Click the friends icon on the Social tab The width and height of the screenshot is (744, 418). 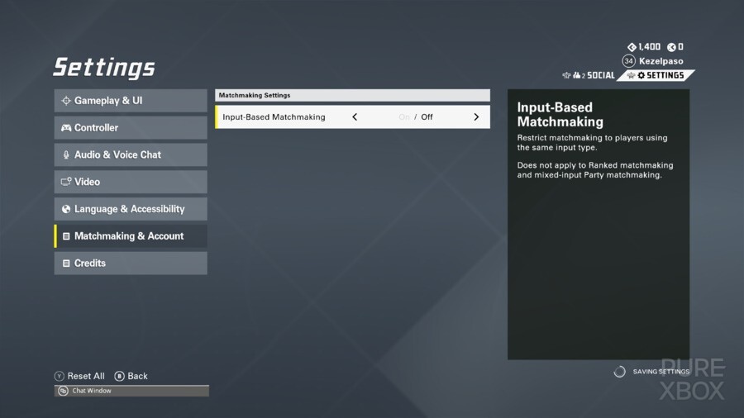coord(576,75)
